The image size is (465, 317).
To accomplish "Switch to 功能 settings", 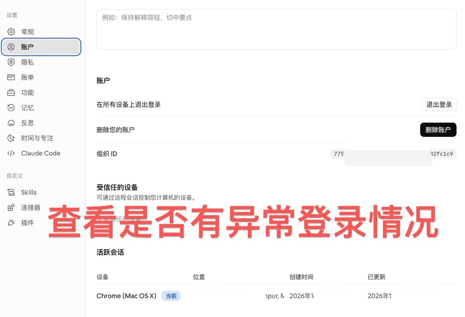I will [41, 93].
